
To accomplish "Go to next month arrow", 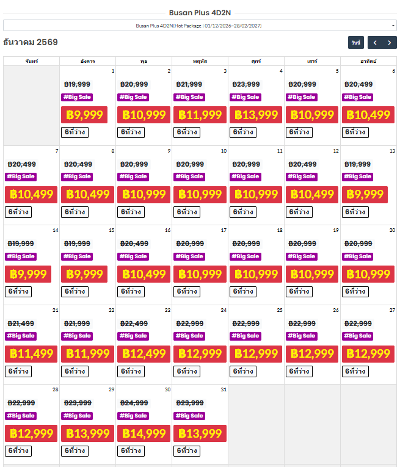I will point(389,43).
